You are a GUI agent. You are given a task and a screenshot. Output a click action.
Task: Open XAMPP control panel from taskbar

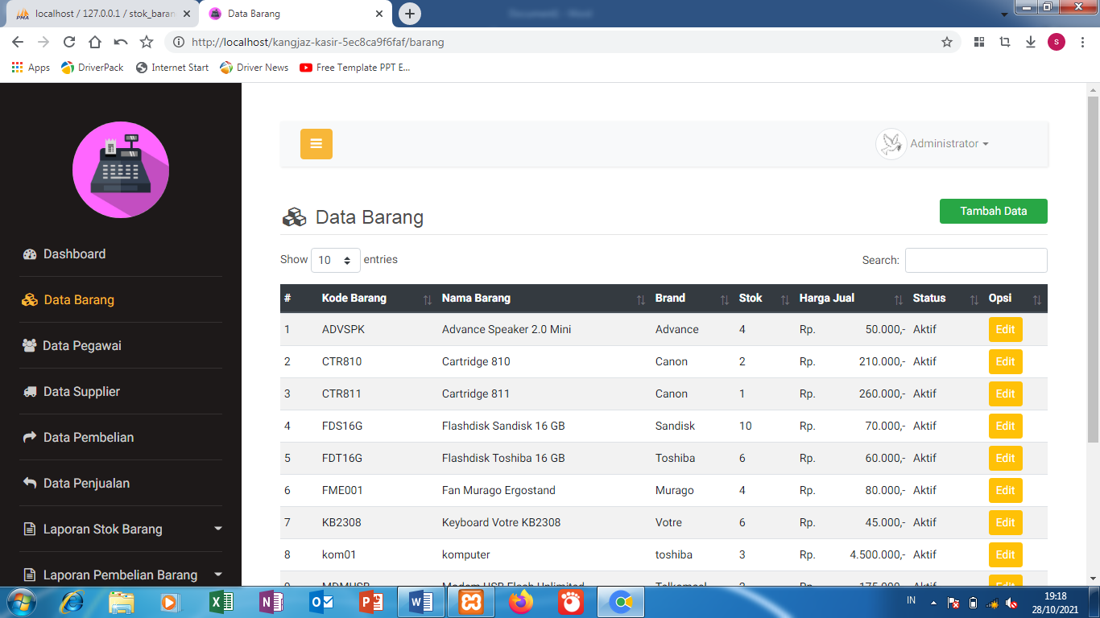[471, 602]
